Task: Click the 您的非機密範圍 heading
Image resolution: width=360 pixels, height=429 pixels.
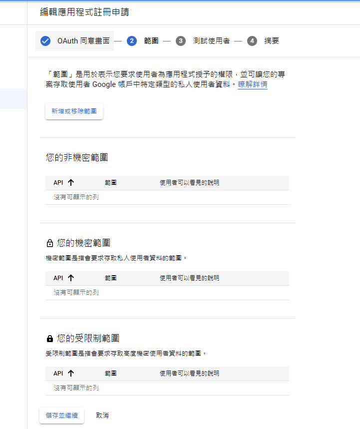Action: tap(77, 157)
